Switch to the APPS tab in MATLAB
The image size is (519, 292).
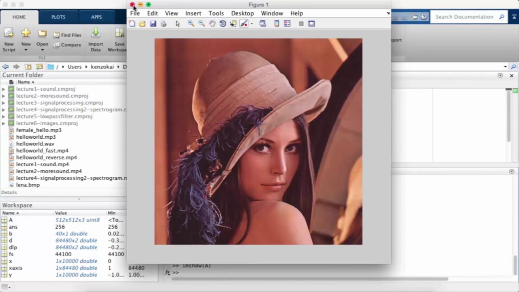click(x=96, y=17)
